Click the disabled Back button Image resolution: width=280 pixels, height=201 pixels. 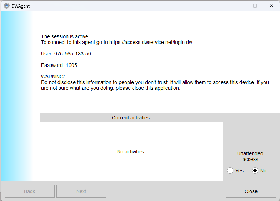point(29,191)
